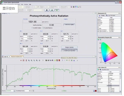The height and width of the screenshot is (96, 124).
Task: Click the Wavelength (nm) input field
Action: point(29,91)
